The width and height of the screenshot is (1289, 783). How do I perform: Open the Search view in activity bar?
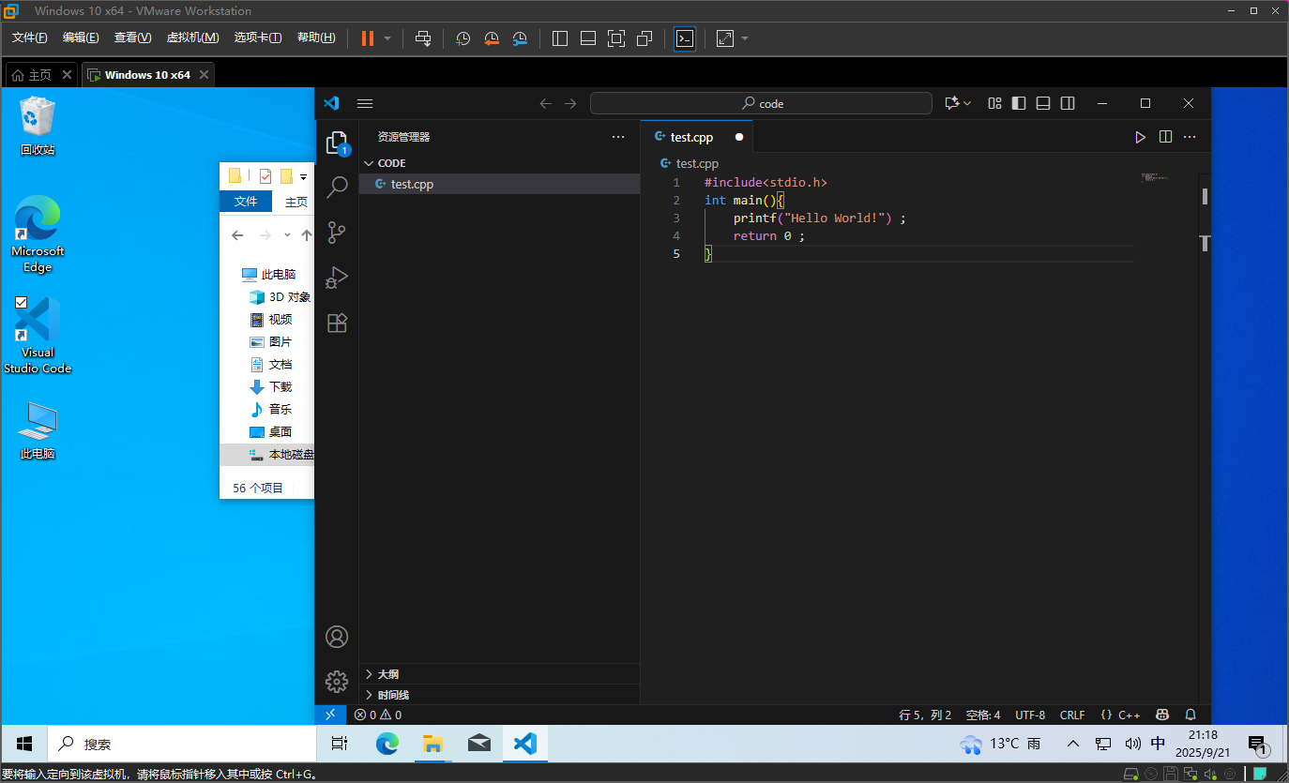tap(337, 188)
